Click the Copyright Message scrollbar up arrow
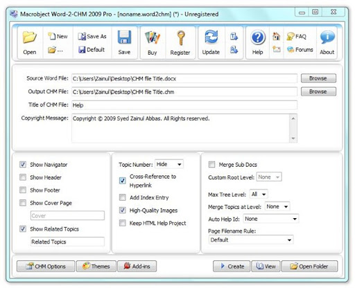Image resolution: width=355 pixels, height=288 pixels. pos(293,118)
